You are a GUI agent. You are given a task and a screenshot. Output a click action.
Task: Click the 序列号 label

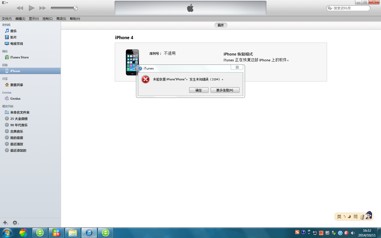155,53
